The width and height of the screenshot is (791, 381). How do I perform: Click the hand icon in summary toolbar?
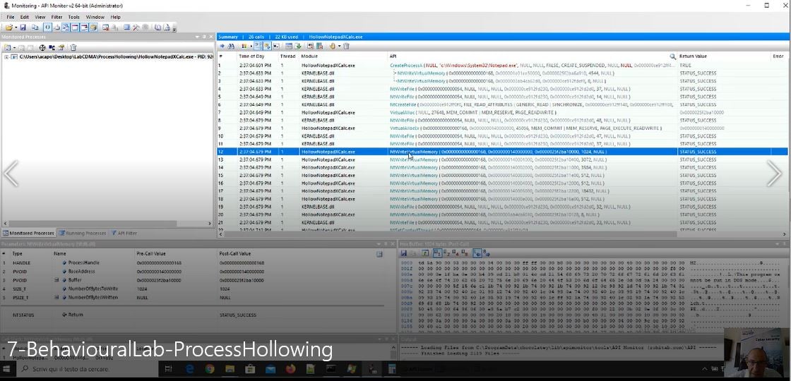point(332,47)
